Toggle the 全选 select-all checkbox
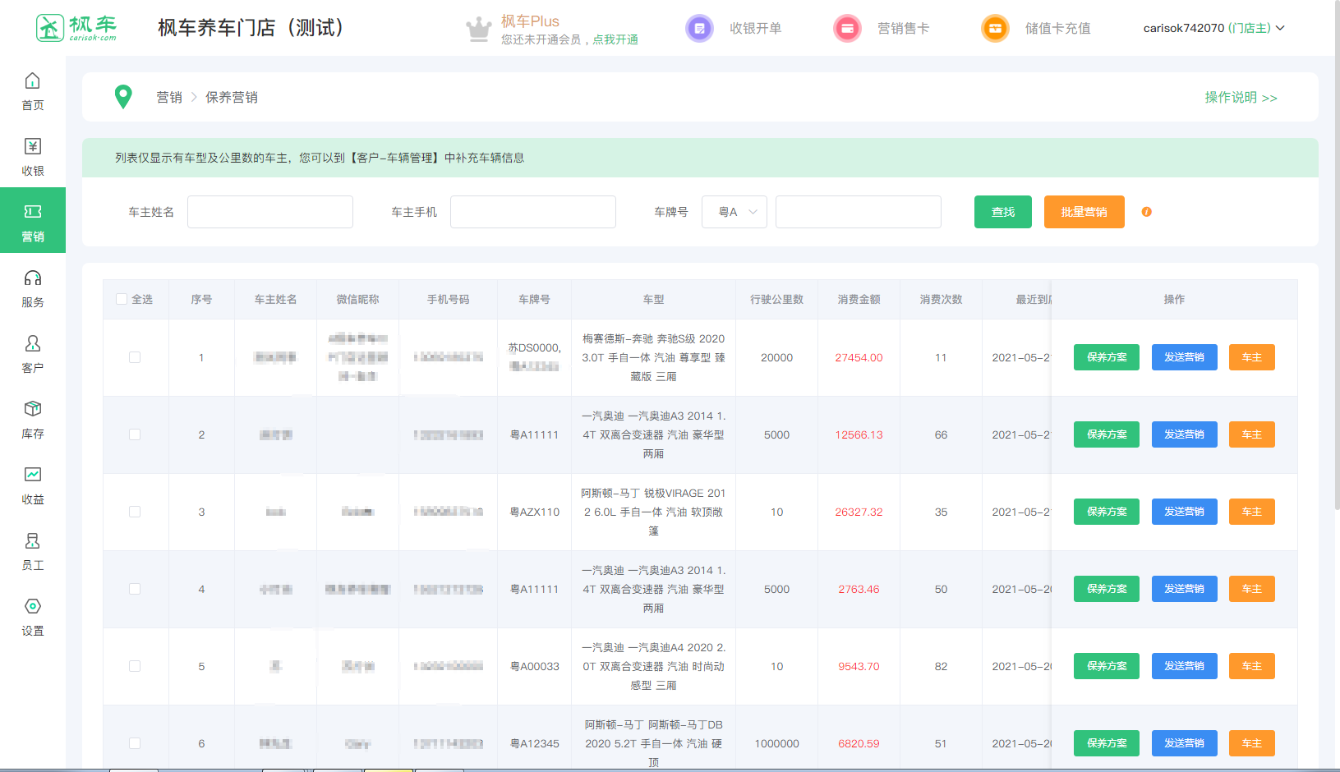Viewport: 1340px width, 772px height. pyautogui.click(x=122, y=299)
